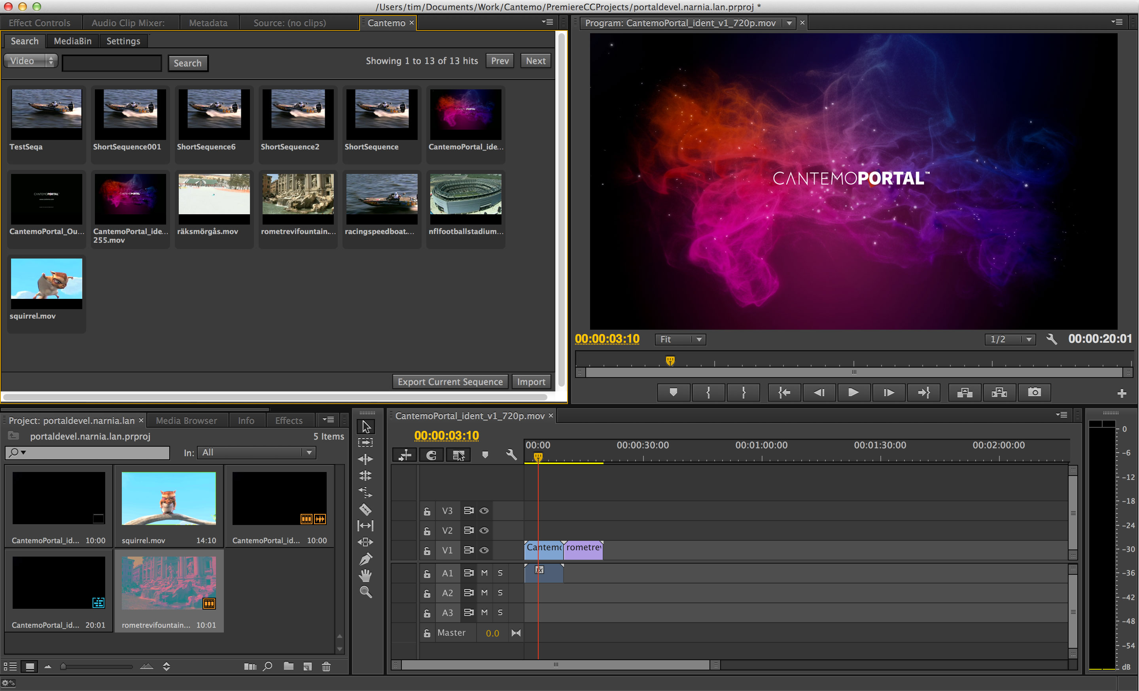Toggle lock on track A1

pos(427,573)
